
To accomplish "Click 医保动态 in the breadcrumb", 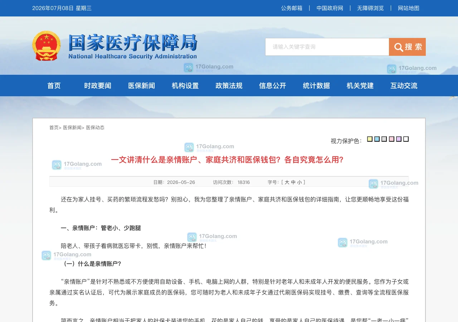I will pyautogui.click(x=95, y=128).
